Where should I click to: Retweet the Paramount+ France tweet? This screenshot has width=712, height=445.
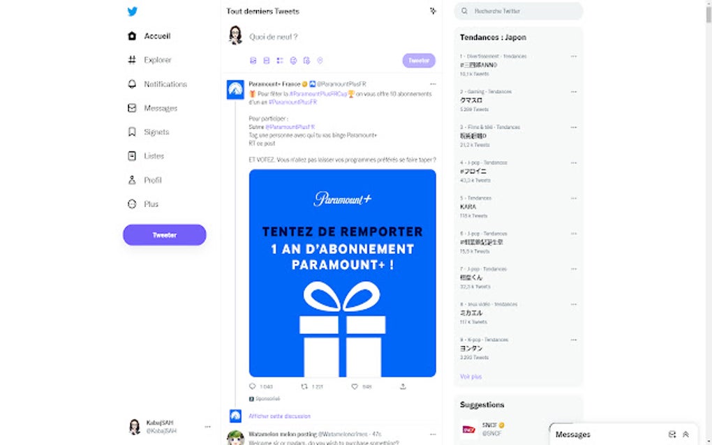point(304,386)
